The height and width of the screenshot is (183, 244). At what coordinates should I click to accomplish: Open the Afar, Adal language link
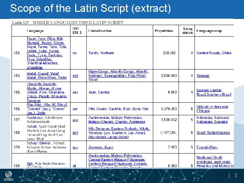tap(47, 109)
